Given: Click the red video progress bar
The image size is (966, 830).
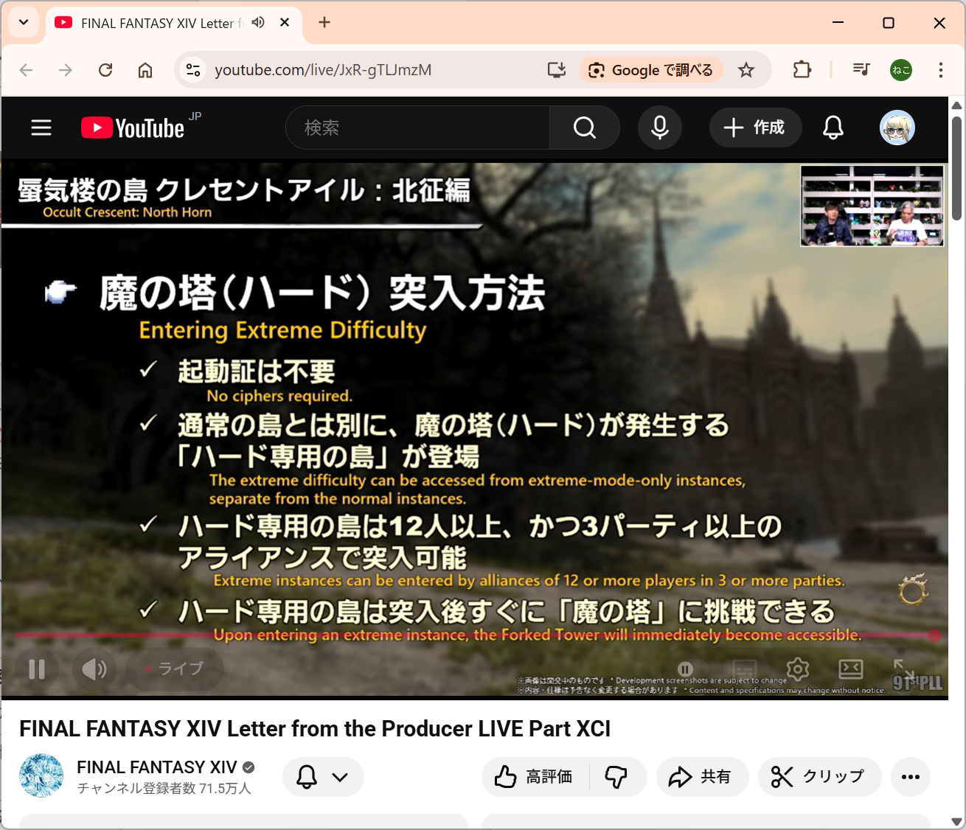Looking at the screenshot, I should [x=472, y=635].
